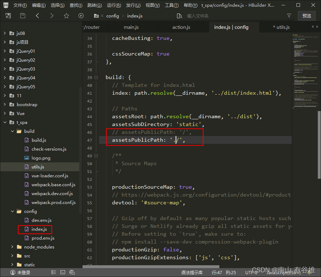Expand the node_modules folder
Image resolution: width=321 pixels, height=277 pixels.
[12, 247]
